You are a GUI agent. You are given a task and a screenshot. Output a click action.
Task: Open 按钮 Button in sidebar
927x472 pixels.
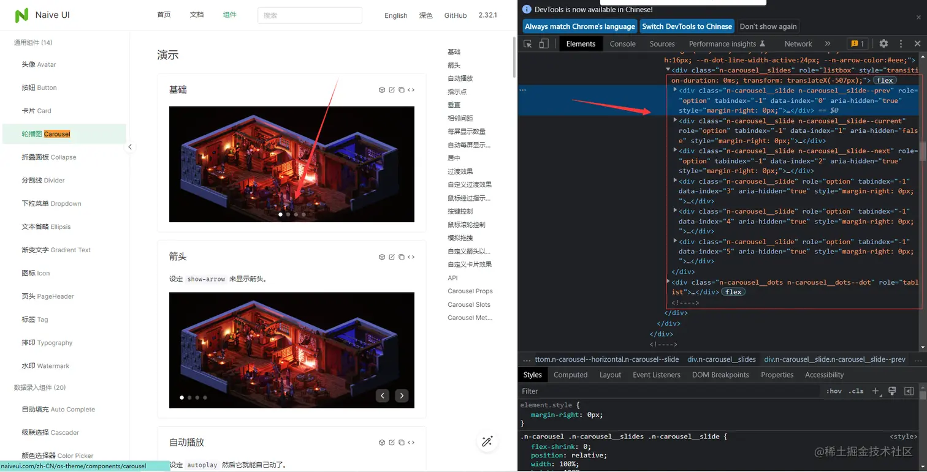(39, 88)
